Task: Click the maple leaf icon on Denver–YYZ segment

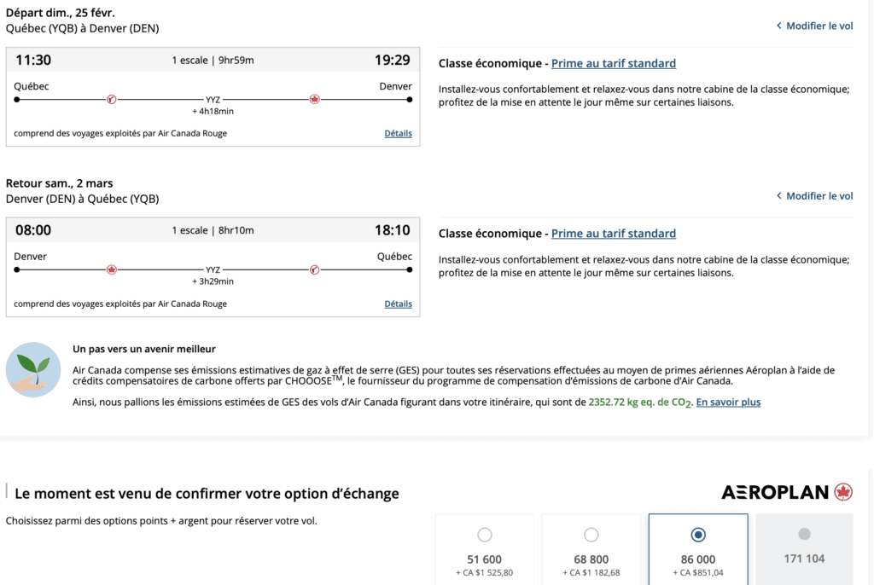Action: tap(111, 269)
